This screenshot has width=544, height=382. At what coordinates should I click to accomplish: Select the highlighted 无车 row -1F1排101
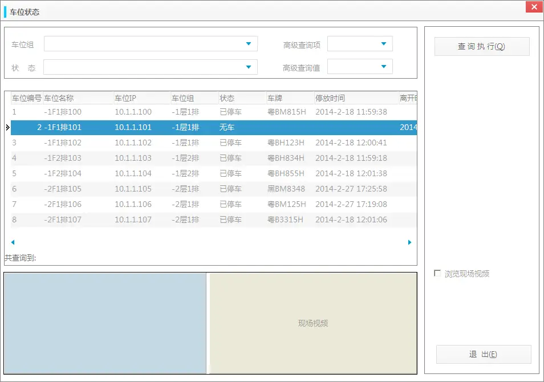[171, 127]
